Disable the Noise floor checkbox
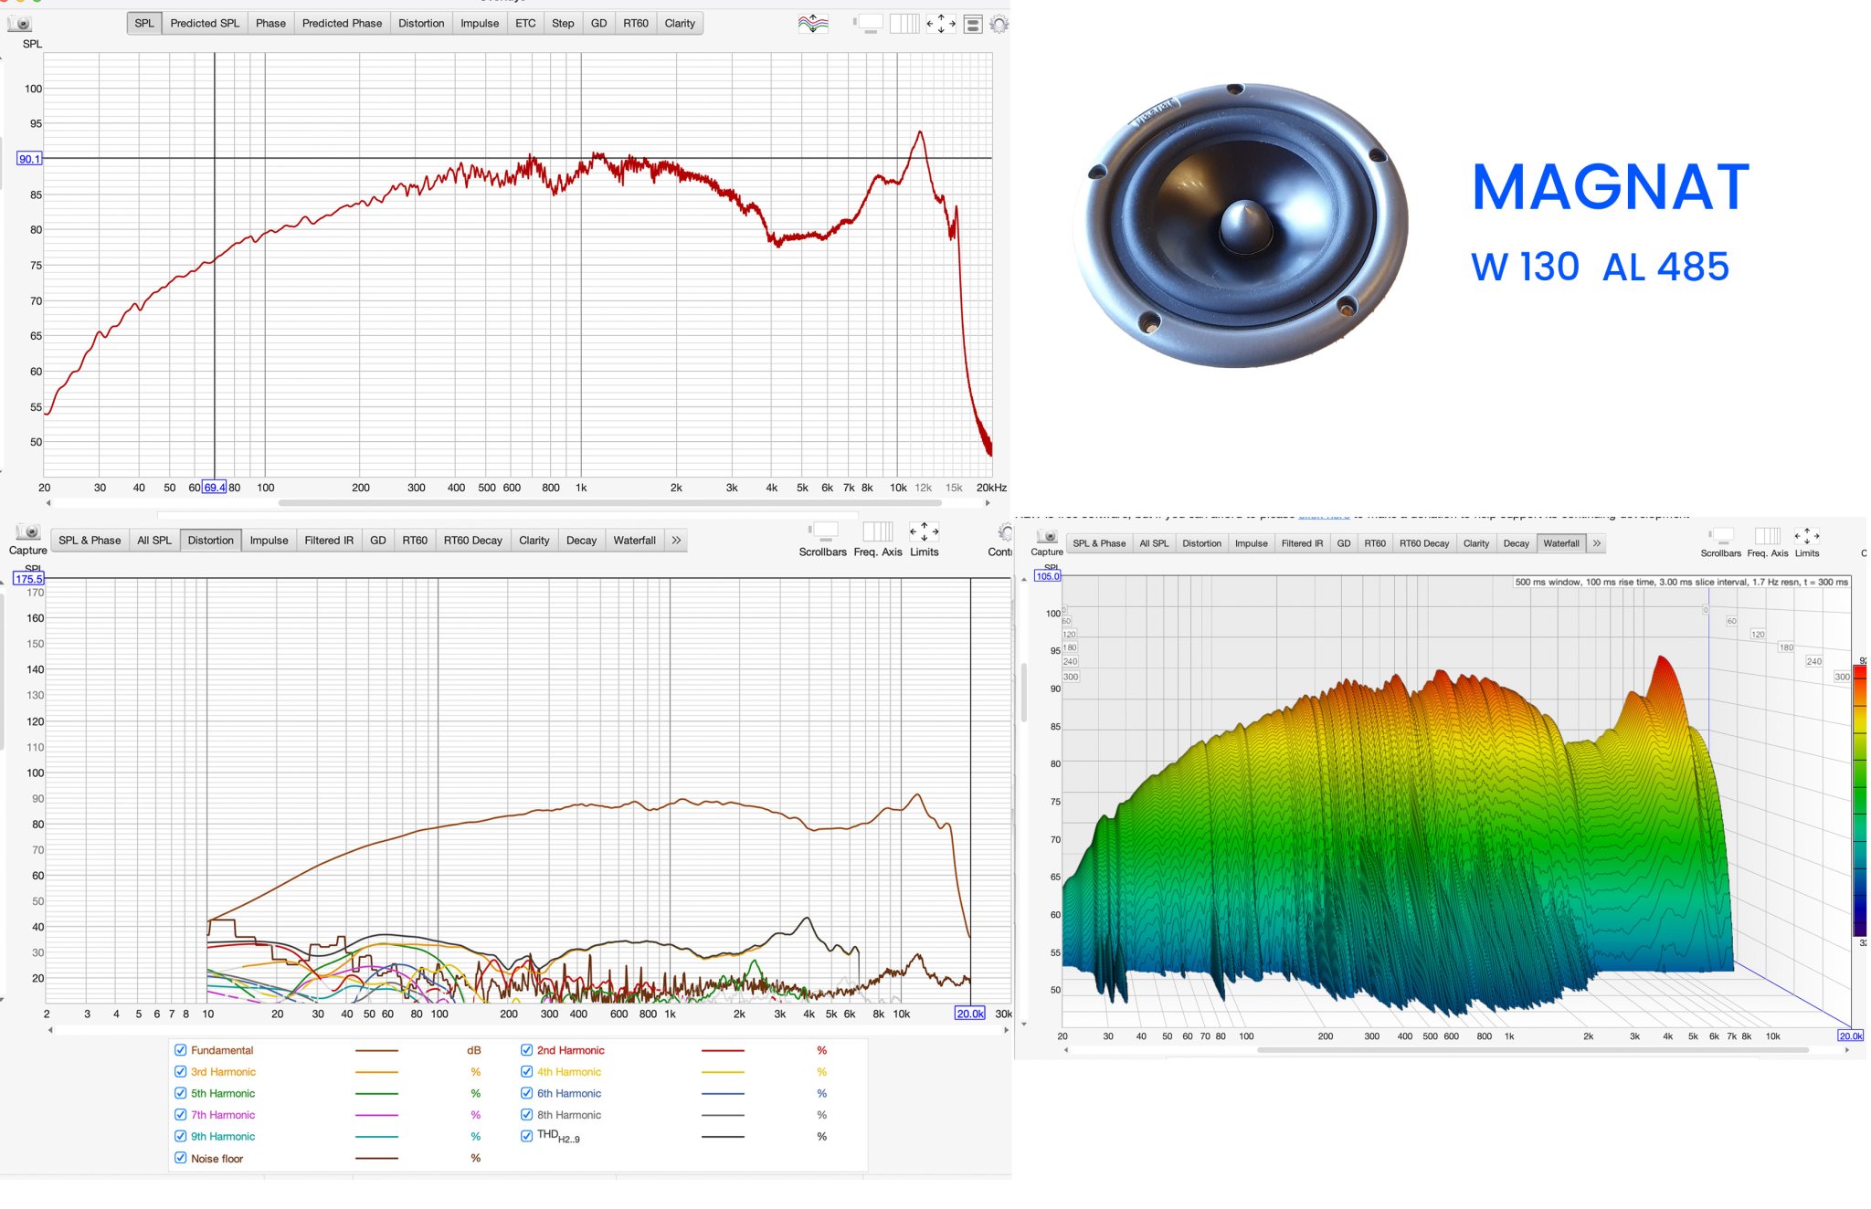Screen dimensions: 1871x1209 click(181, 1158)
